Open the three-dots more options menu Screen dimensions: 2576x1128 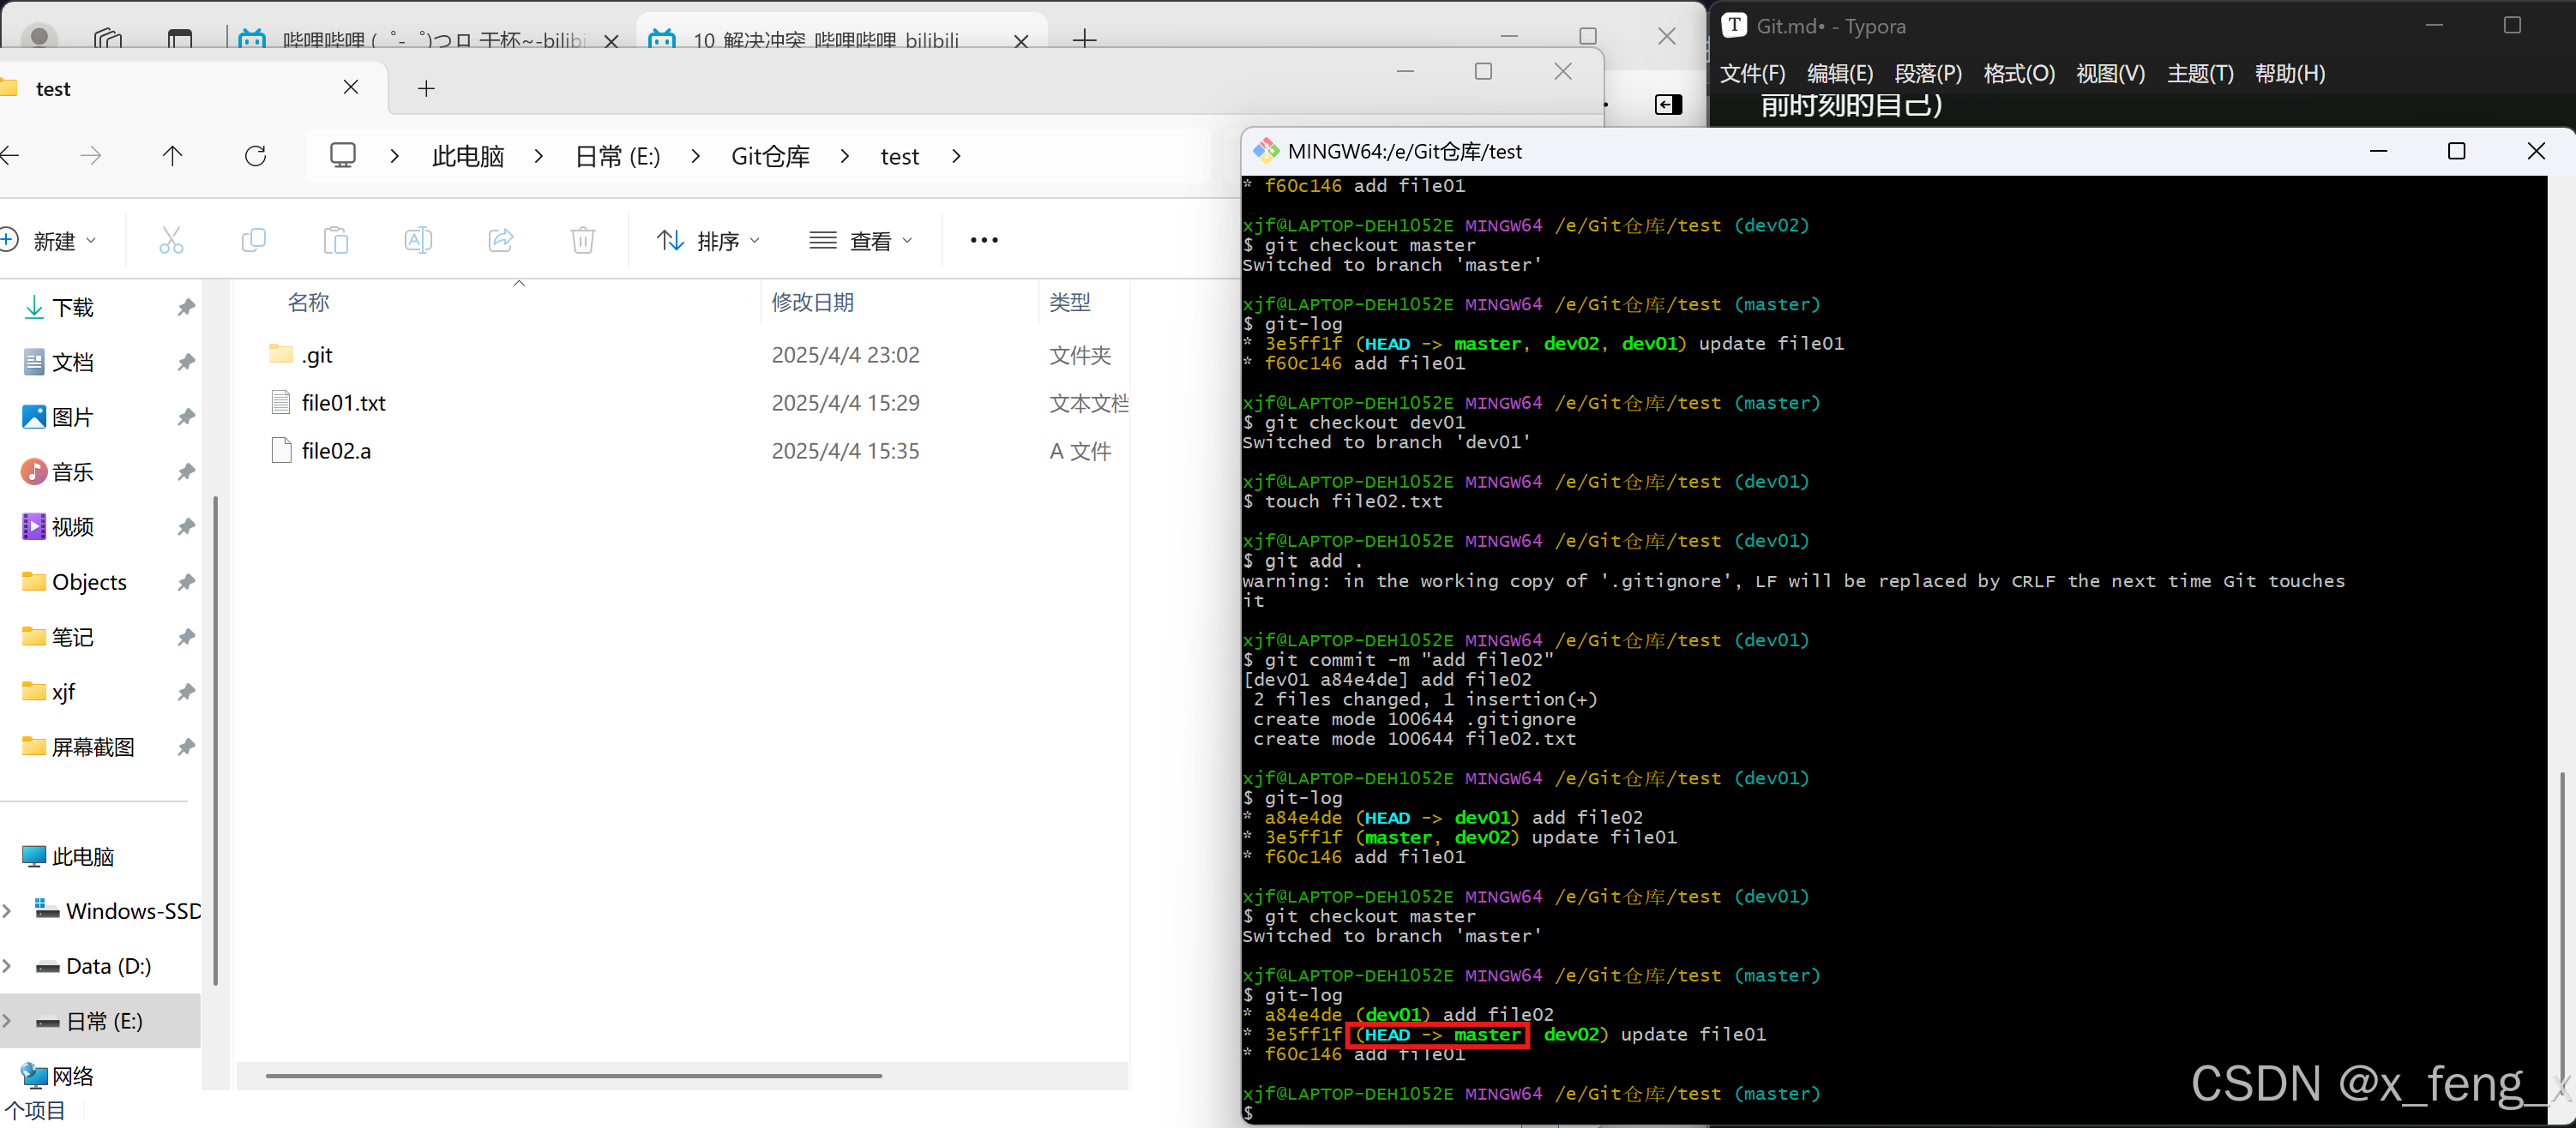point(983,240)
